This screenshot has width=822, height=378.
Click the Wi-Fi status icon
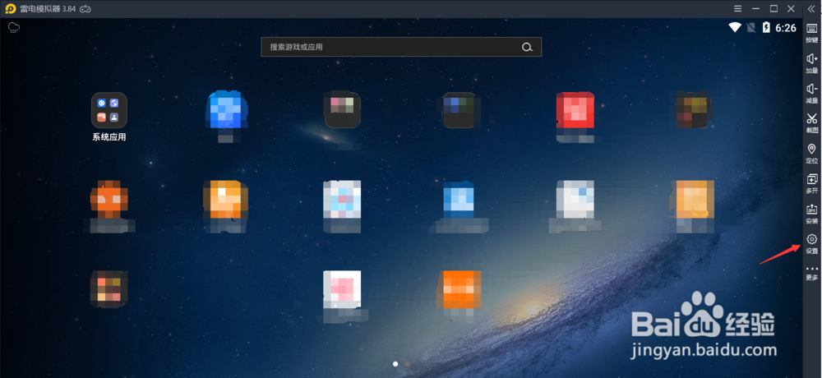point(735,28)
